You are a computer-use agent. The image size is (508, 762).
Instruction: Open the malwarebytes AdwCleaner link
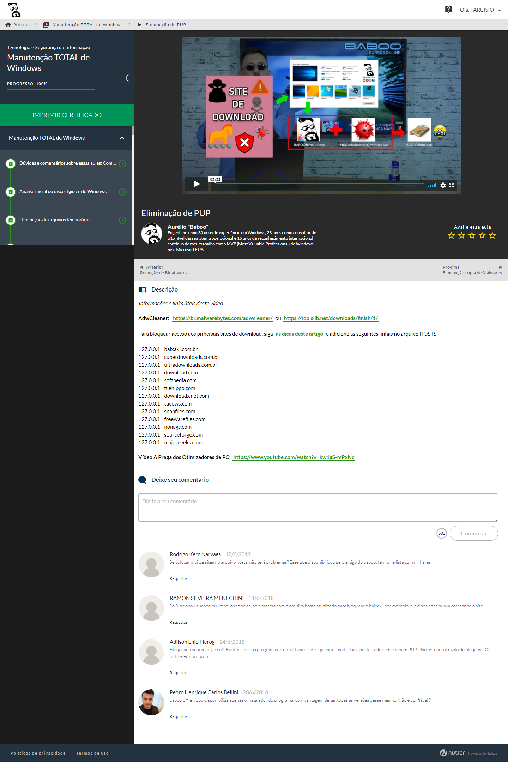pos(223,318)
